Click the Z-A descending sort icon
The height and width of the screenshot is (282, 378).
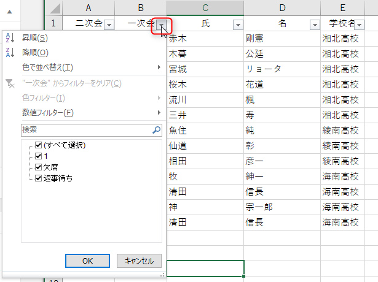click(10, 52)
